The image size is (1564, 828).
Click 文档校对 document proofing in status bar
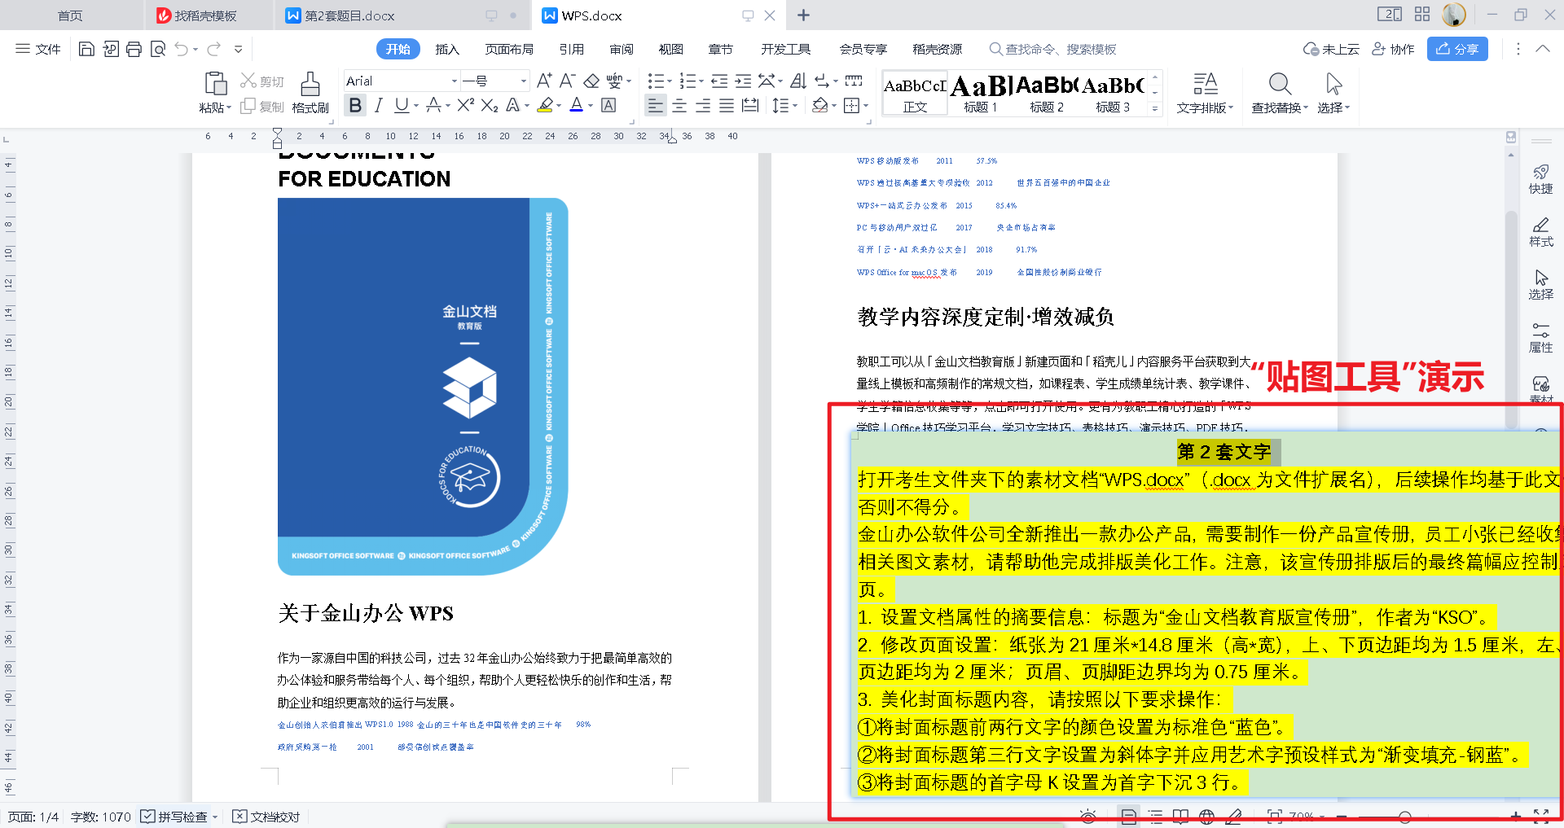point(266,817)
